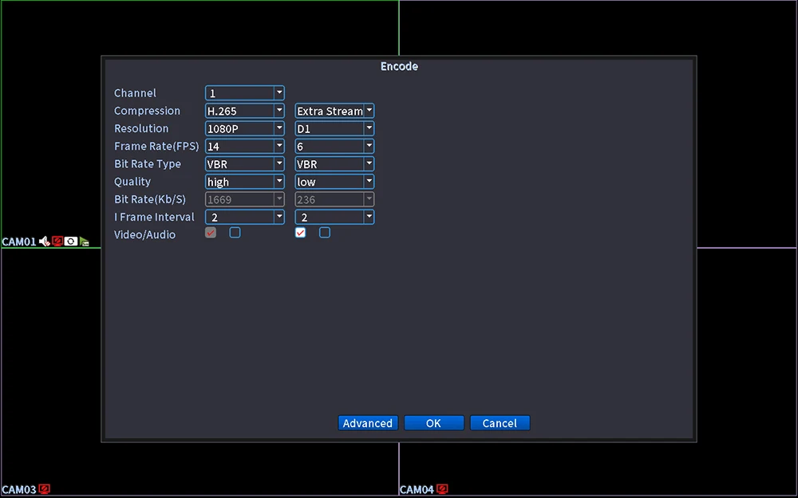Click the red video loss icon on CAM03
The height and width of the screenshot is (498, 798).
point(44,489)
